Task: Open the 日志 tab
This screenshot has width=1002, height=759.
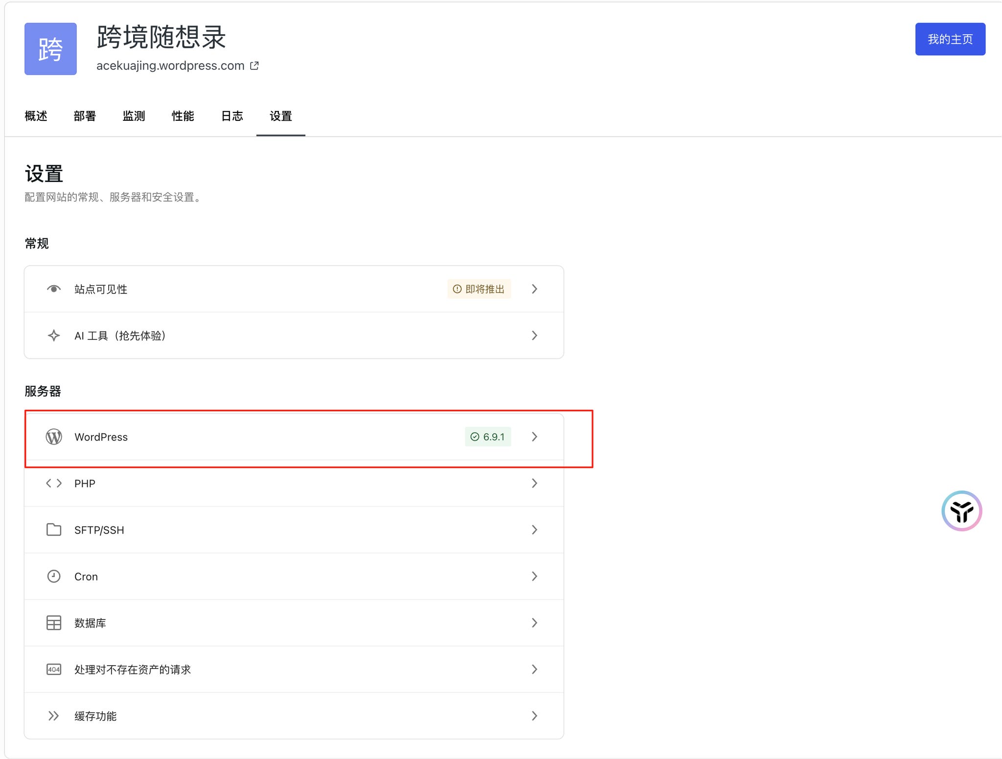Action: coord(232,116)
